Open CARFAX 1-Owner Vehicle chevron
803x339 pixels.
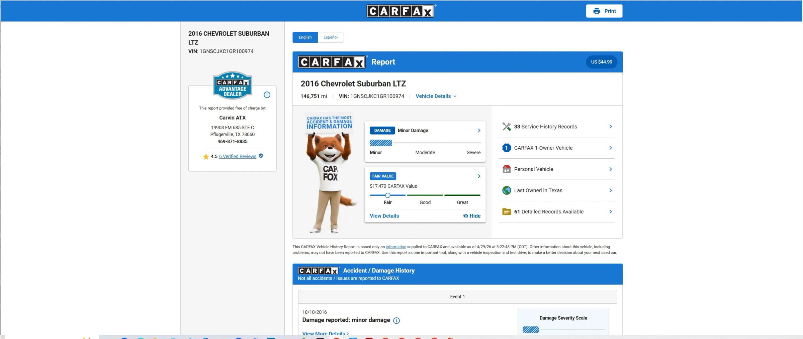tap(611, 148)
